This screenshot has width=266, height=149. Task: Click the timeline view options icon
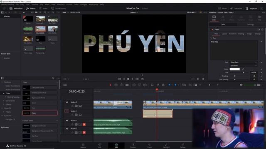(65, 85)
